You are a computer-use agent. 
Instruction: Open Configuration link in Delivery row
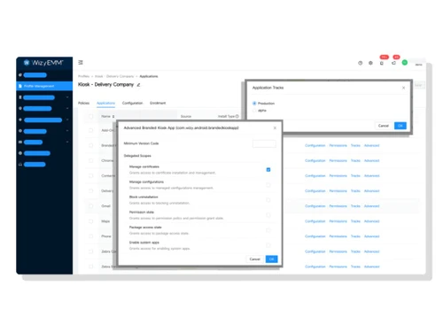click(x=315, y=191)
